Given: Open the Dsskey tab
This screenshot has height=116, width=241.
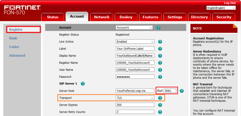Looking at the screenshot, I should coord(126,17).
